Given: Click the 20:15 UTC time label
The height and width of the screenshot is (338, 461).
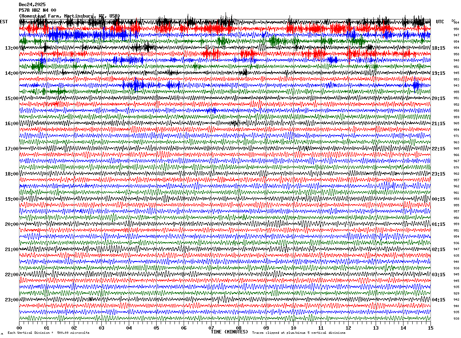Looking at the screenshot, I should coord(438,98).
